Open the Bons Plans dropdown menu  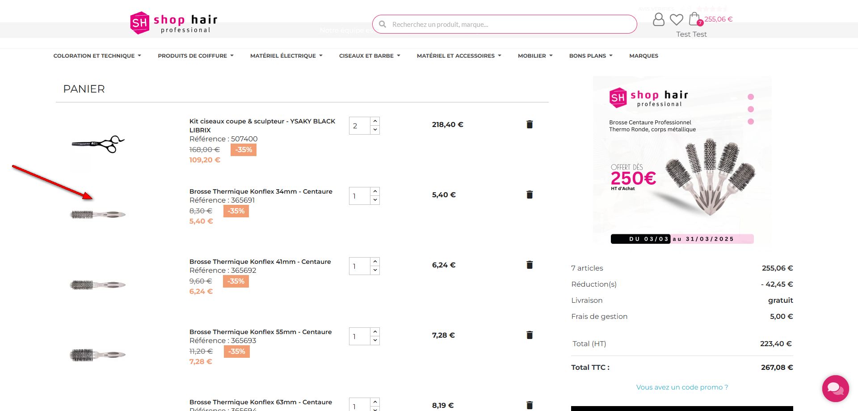pyautogui.click(x=590, y=56)
